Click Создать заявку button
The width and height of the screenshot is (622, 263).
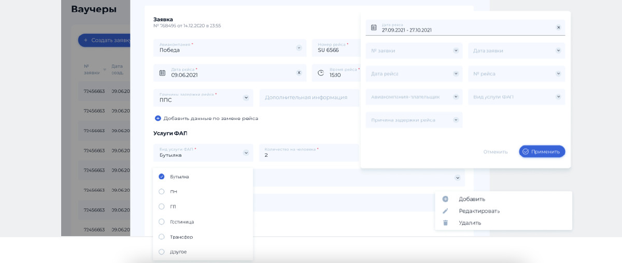pyautogui.click(x=104, y=40)
